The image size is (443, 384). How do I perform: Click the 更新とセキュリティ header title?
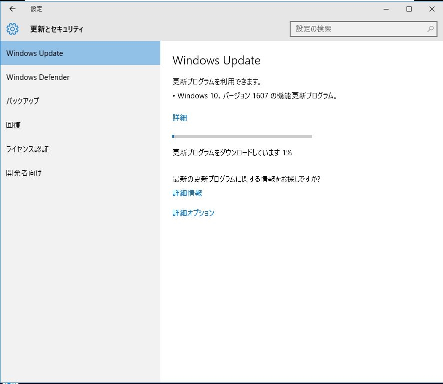(57, 29)
